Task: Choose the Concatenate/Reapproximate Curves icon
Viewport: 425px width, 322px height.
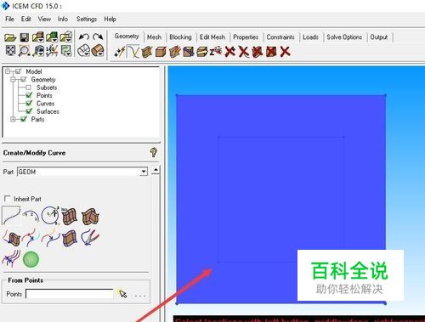Action: (50, 239)
